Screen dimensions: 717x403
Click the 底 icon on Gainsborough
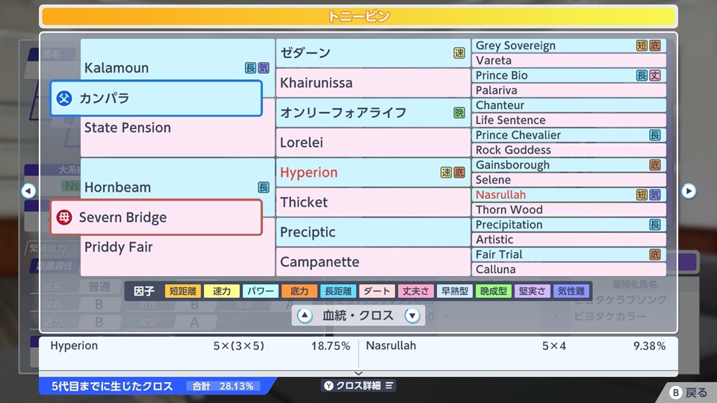[655, 165]
